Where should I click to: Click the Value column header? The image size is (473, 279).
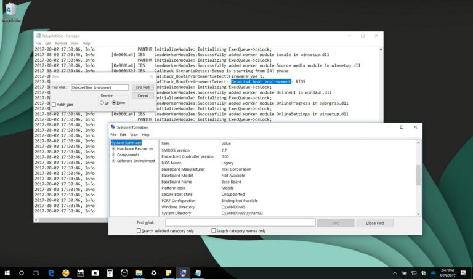click(x=291, y=144)
